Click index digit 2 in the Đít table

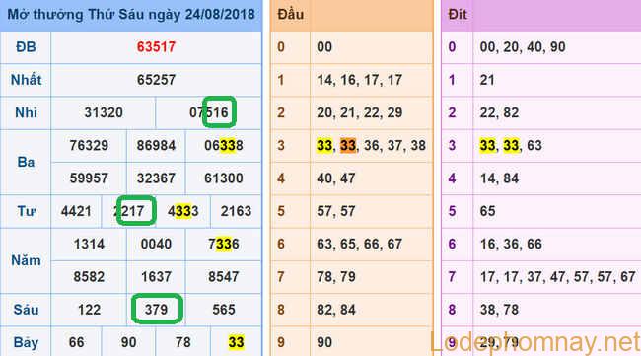[x=452, y=112]
